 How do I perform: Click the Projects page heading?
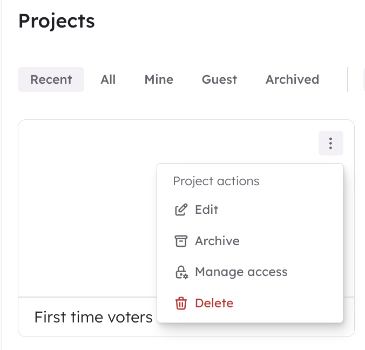57,21
